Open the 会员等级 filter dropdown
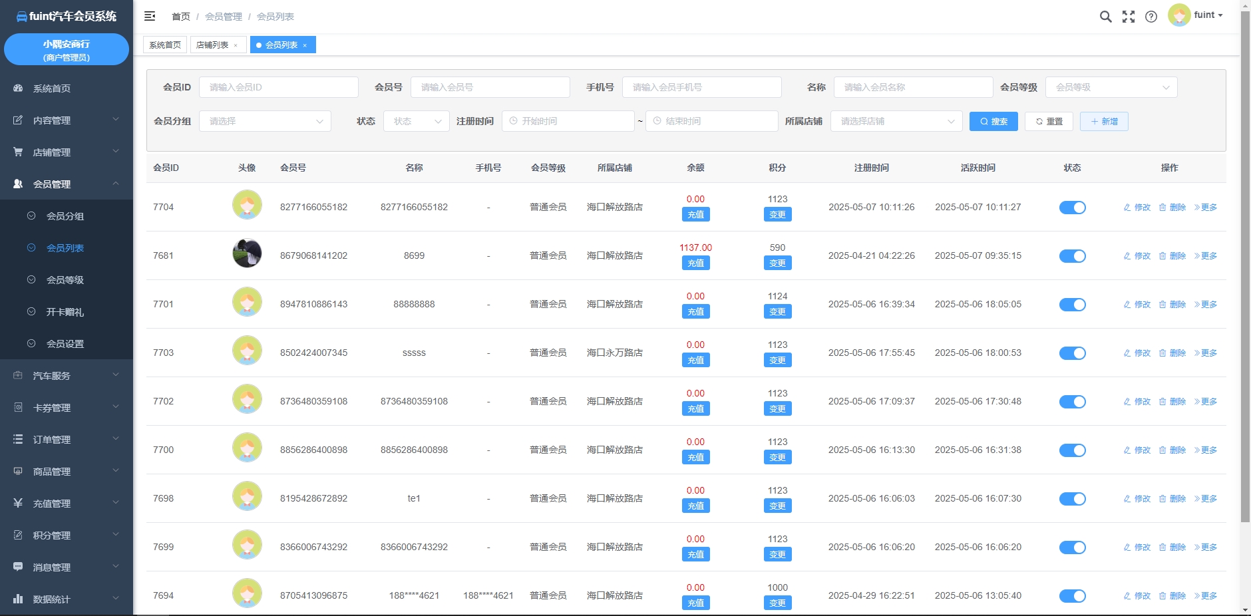 [1111, 87]
